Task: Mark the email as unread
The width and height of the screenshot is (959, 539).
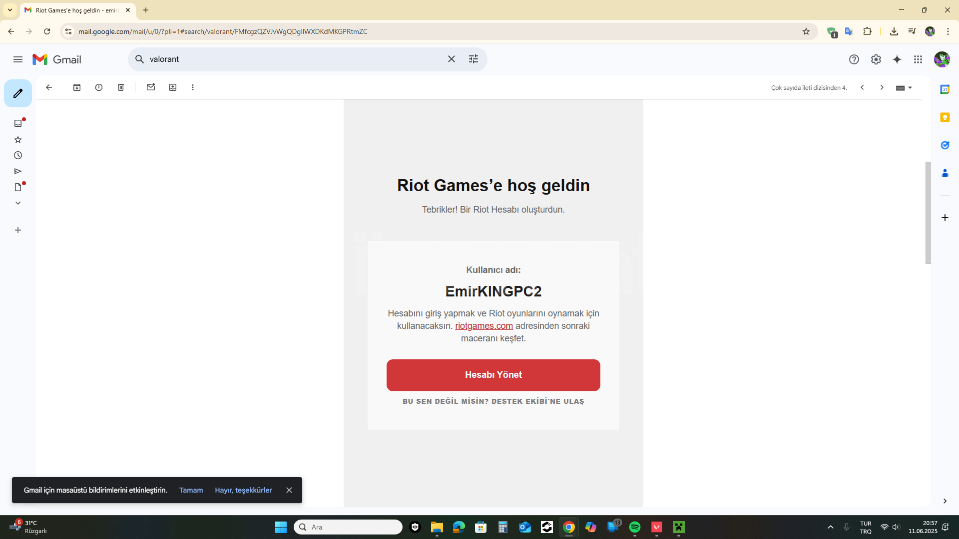Action: click(151, 87)
